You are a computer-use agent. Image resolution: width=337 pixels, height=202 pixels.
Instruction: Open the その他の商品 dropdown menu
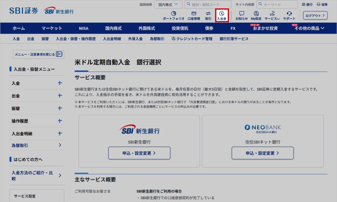(309, 28)
